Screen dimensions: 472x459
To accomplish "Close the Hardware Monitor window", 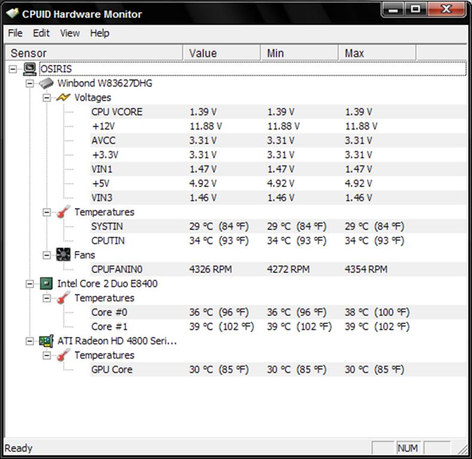I will pyautogui.click(x=446, y=10).
